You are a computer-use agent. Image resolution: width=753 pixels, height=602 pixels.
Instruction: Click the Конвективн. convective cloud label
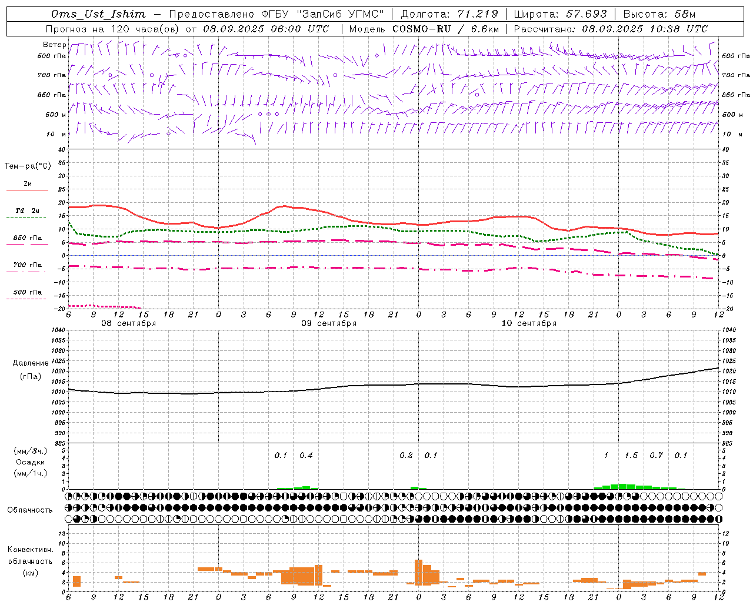(x=30, y=550)
